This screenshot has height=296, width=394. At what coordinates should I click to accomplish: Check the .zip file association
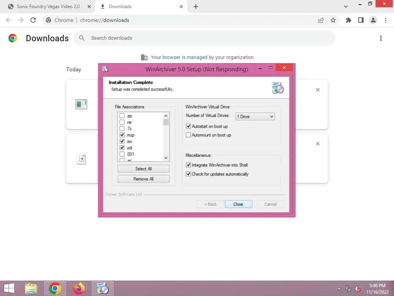(122, 116)
